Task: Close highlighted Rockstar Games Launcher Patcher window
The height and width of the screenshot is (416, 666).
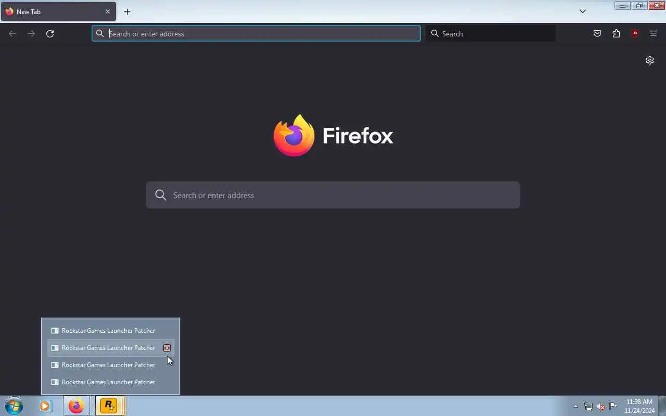Action: 167,348
